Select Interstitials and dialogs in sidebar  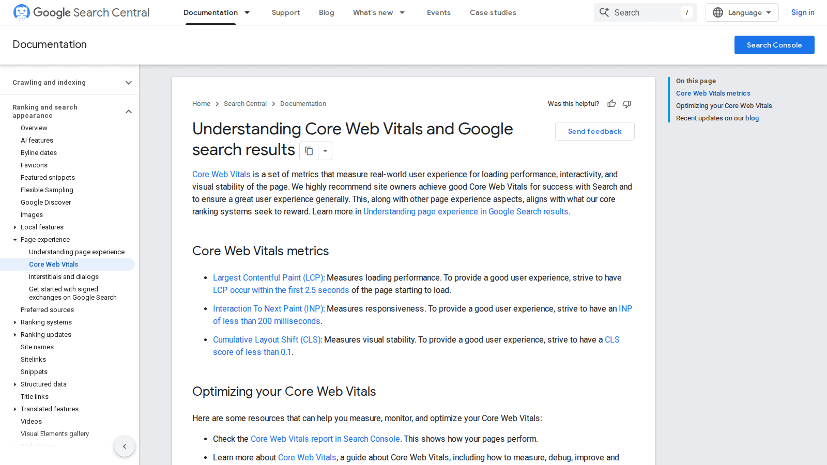pyautogui.click(x=64, y=277)
